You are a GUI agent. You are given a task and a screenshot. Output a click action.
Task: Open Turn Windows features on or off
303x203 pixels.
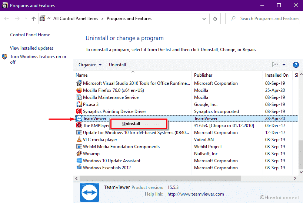[x=38, y=59]
